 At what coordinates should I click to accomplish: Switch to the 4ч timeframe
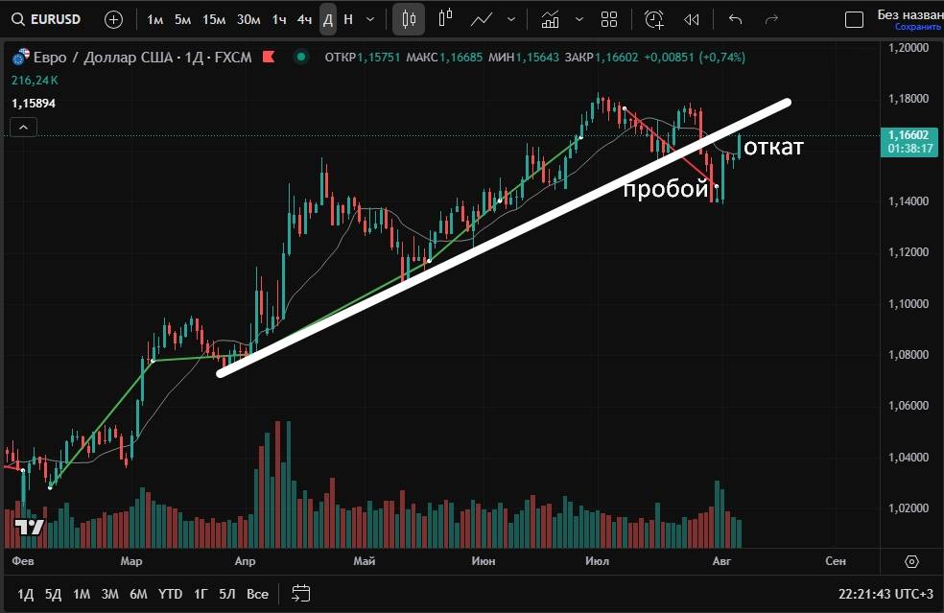[304, 19]
